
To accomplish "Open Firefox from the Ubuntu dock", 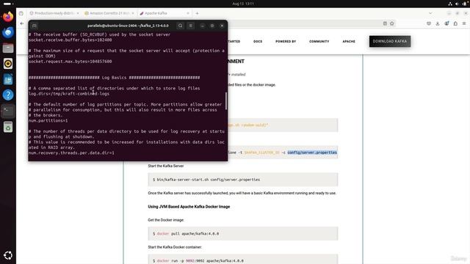I will (8, 16).
